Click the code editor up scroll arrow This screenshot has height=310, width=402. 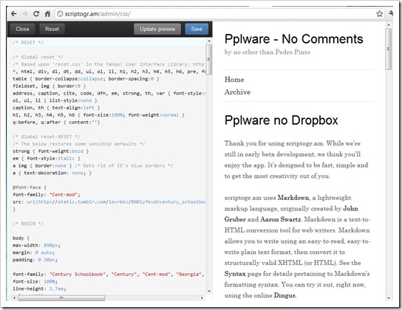pyautogui.click(x=209, y=41)
